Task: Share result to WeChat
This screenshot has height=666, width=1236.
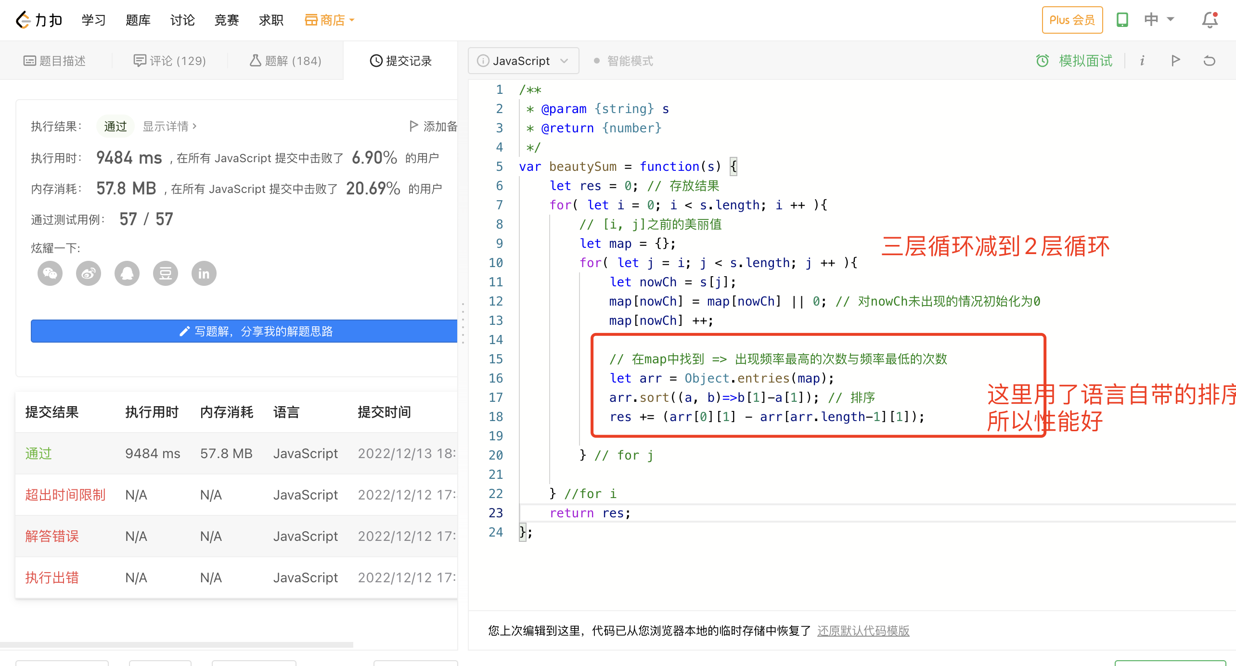Action: [50, 273]
